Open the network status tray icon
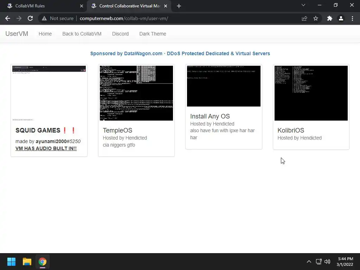This screenshot has width=360, height=270. pyautogui.click(x=319, y=262)
